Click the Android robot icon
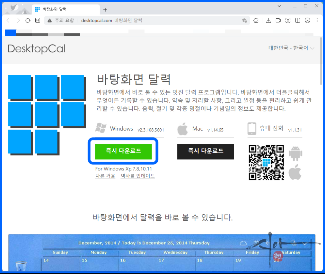Viewport: 325px width, 274px height. pos(295,153)
